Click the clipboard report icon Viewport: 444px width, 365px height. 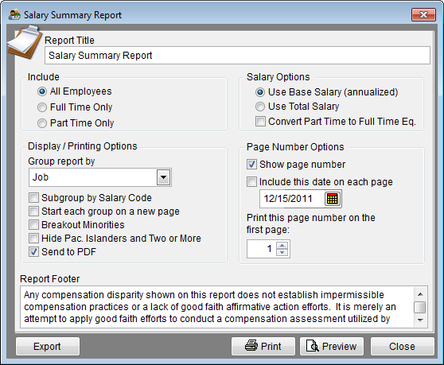tap(24, 42)
